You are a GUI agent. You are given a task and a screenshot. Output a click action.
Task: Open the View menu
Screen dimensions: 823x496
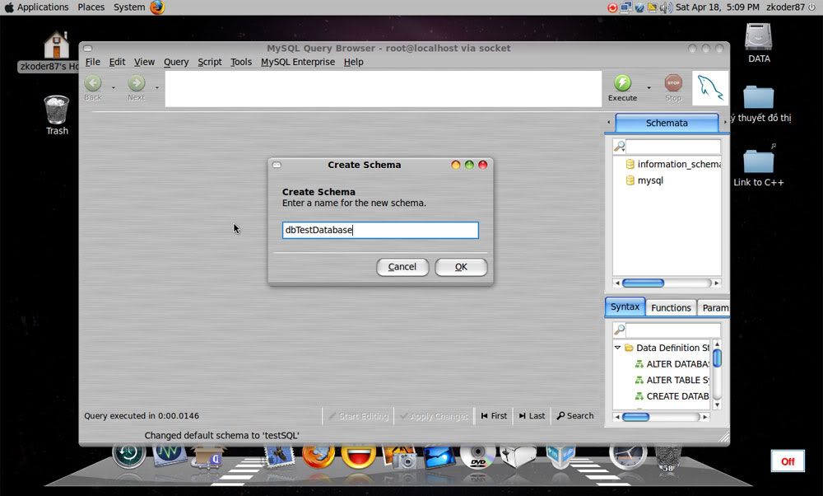click(x=144, y=62)
